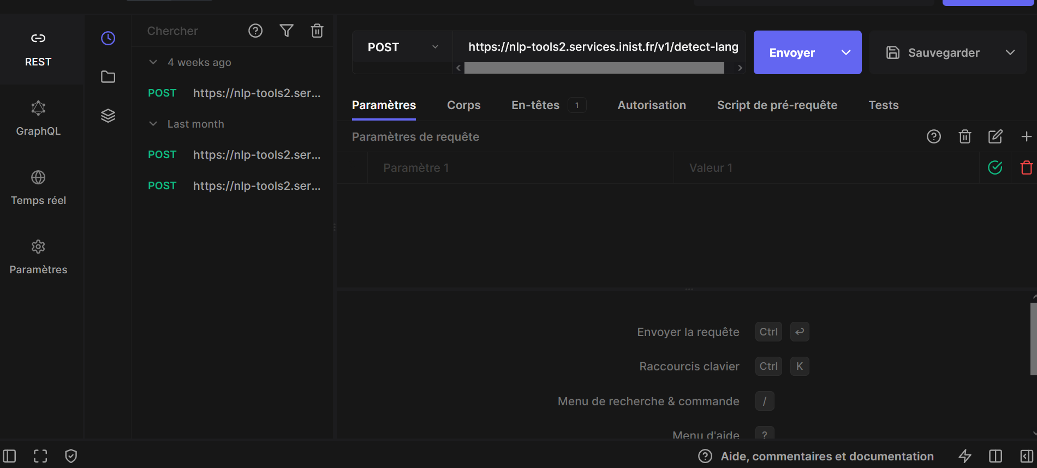Click the URL field horizontal scrollbar
The image size is (1037, 468).
[594, 68]
